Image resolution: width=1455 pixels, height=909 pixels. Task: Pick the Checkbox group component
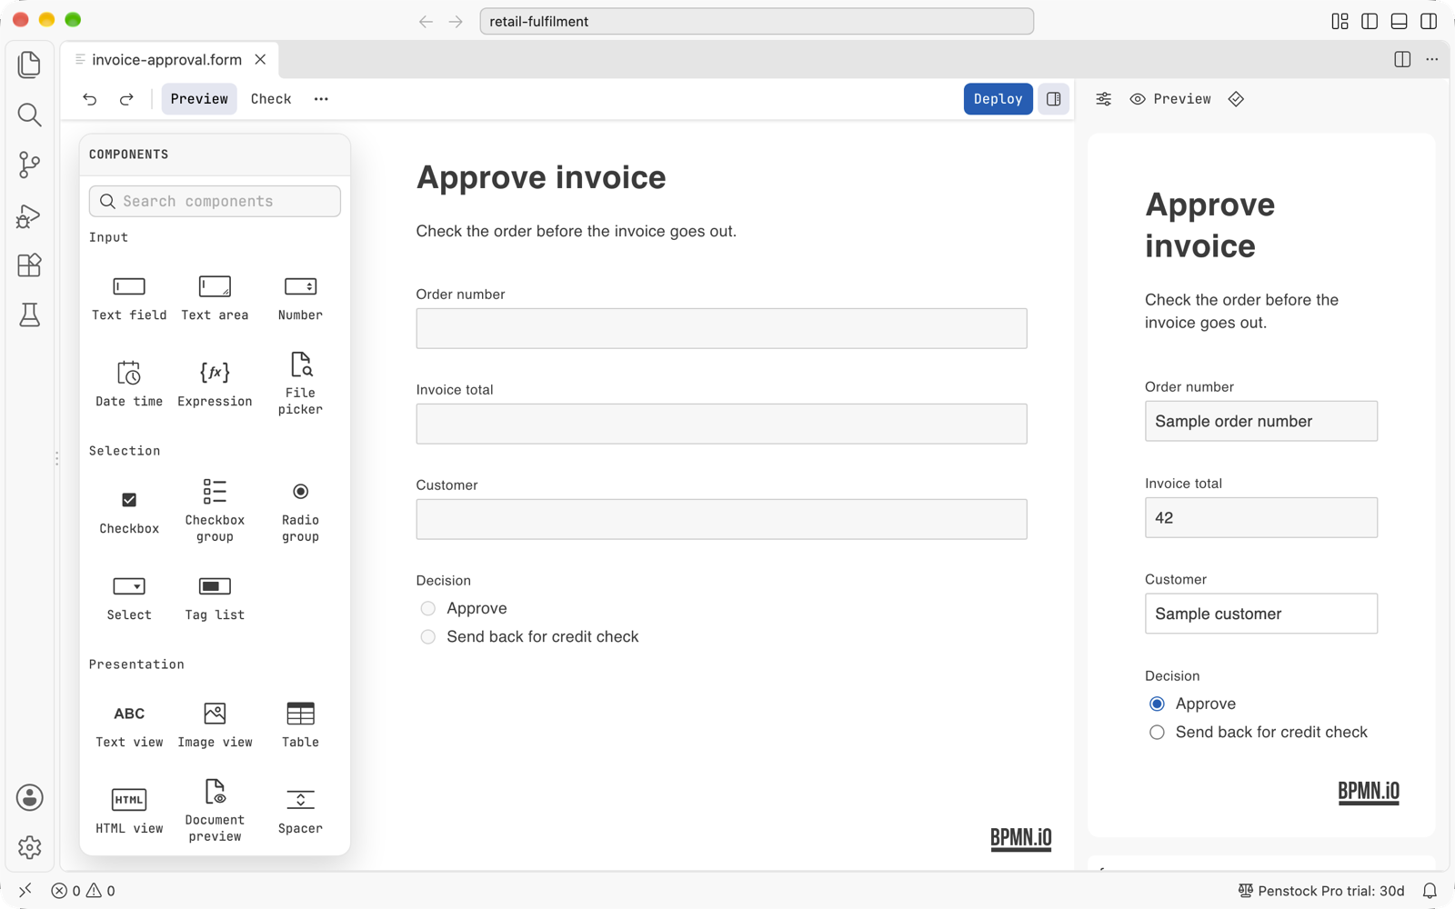(x=215, y=512)
